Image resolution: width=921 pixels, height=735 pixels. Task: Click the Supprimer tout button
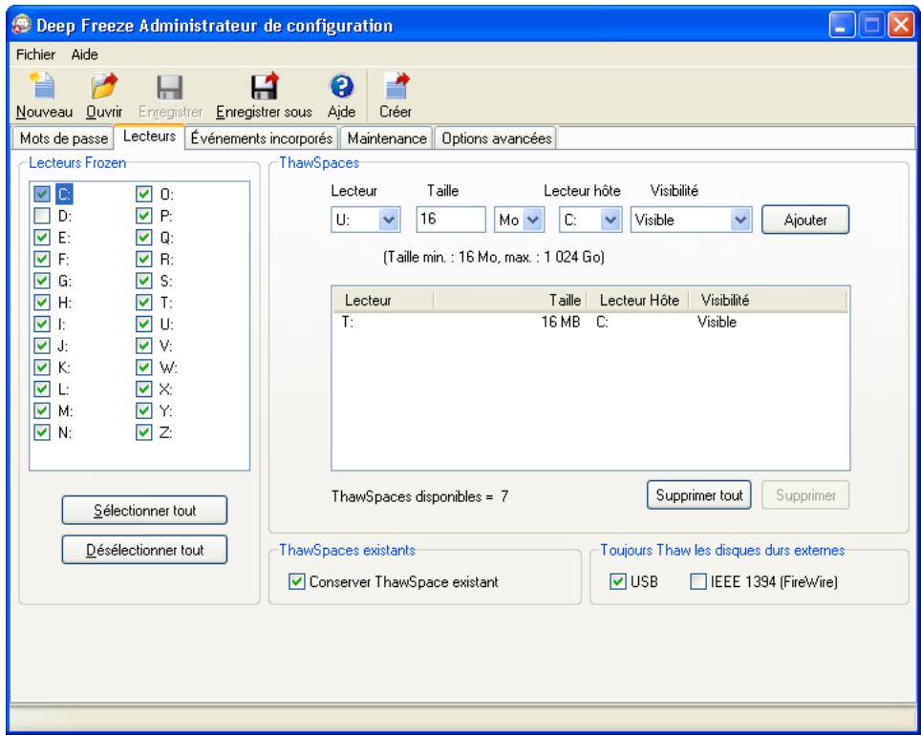point(699,495)
